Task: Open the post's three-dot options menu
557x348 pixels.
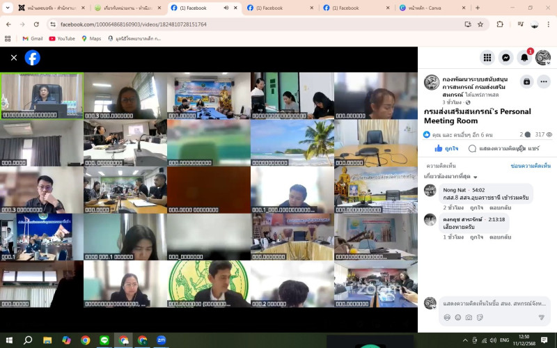Action: [x=543, y=81]
